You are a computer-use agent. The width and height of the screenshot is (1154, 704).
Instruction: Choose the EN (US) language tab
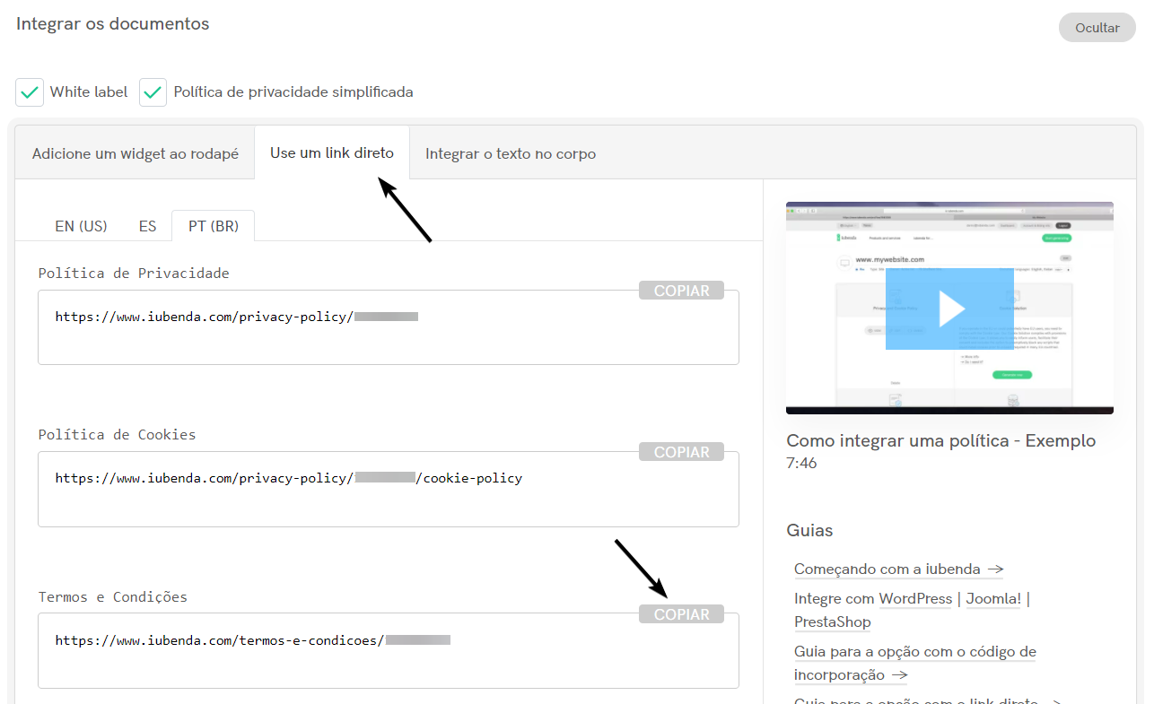point(81,226)
